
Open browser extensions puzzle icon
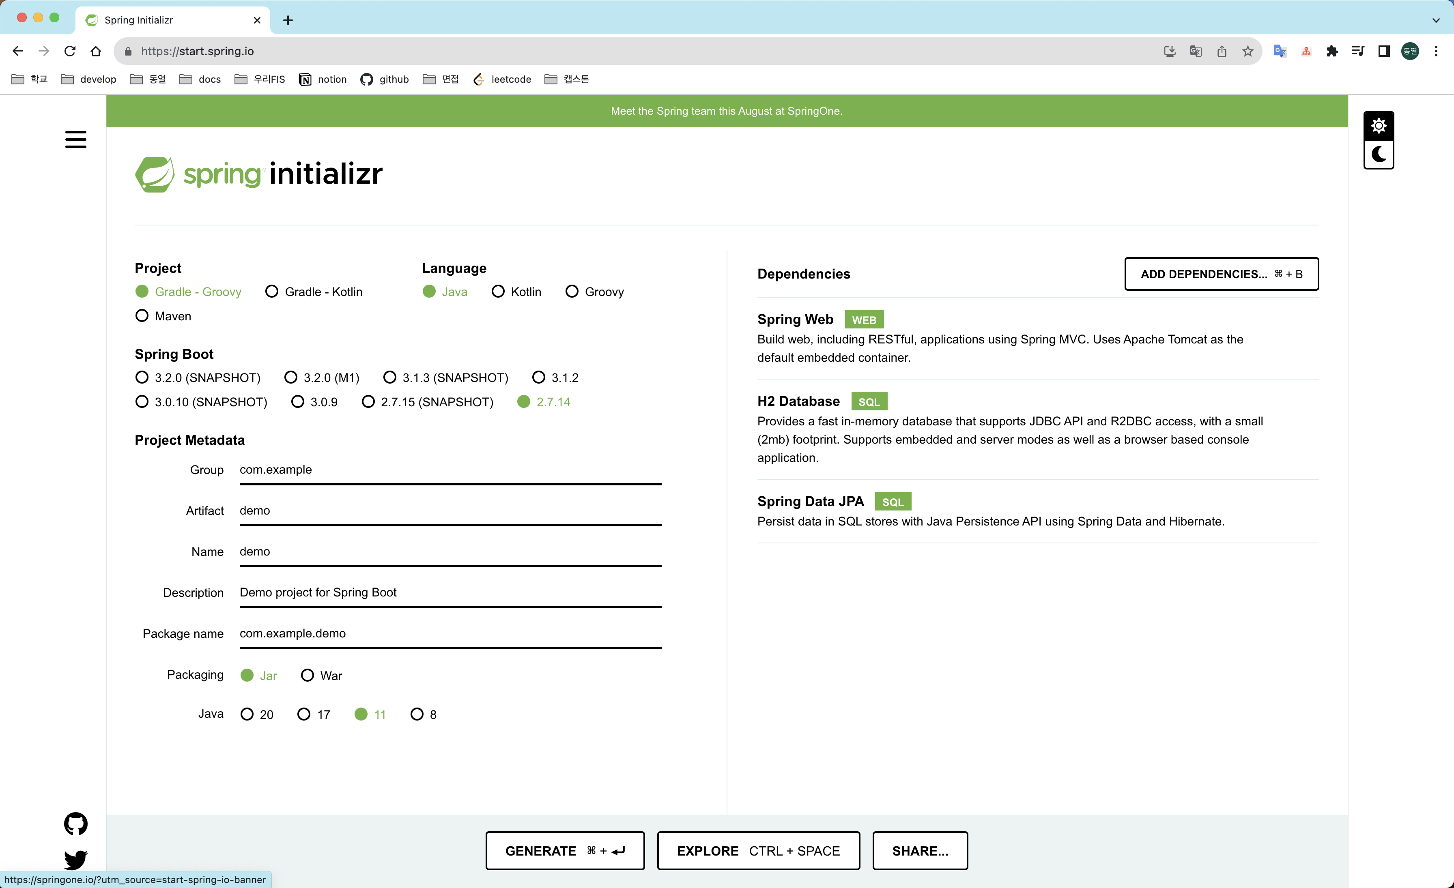point(1332,51)
